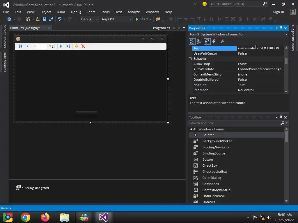Pin the Toolbox panel auto-hide
Screen dimensions: 298x223
[x=281, y=117]
